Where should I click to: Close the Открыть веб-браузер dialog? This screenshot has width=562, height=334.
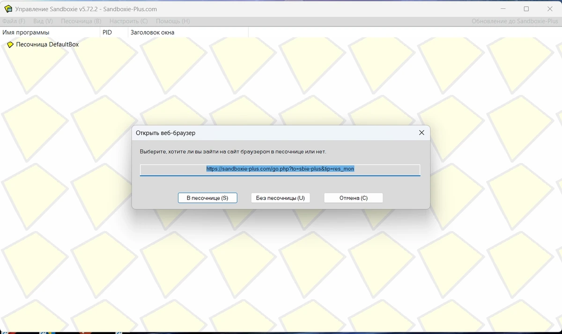click(x=421, y=133)
